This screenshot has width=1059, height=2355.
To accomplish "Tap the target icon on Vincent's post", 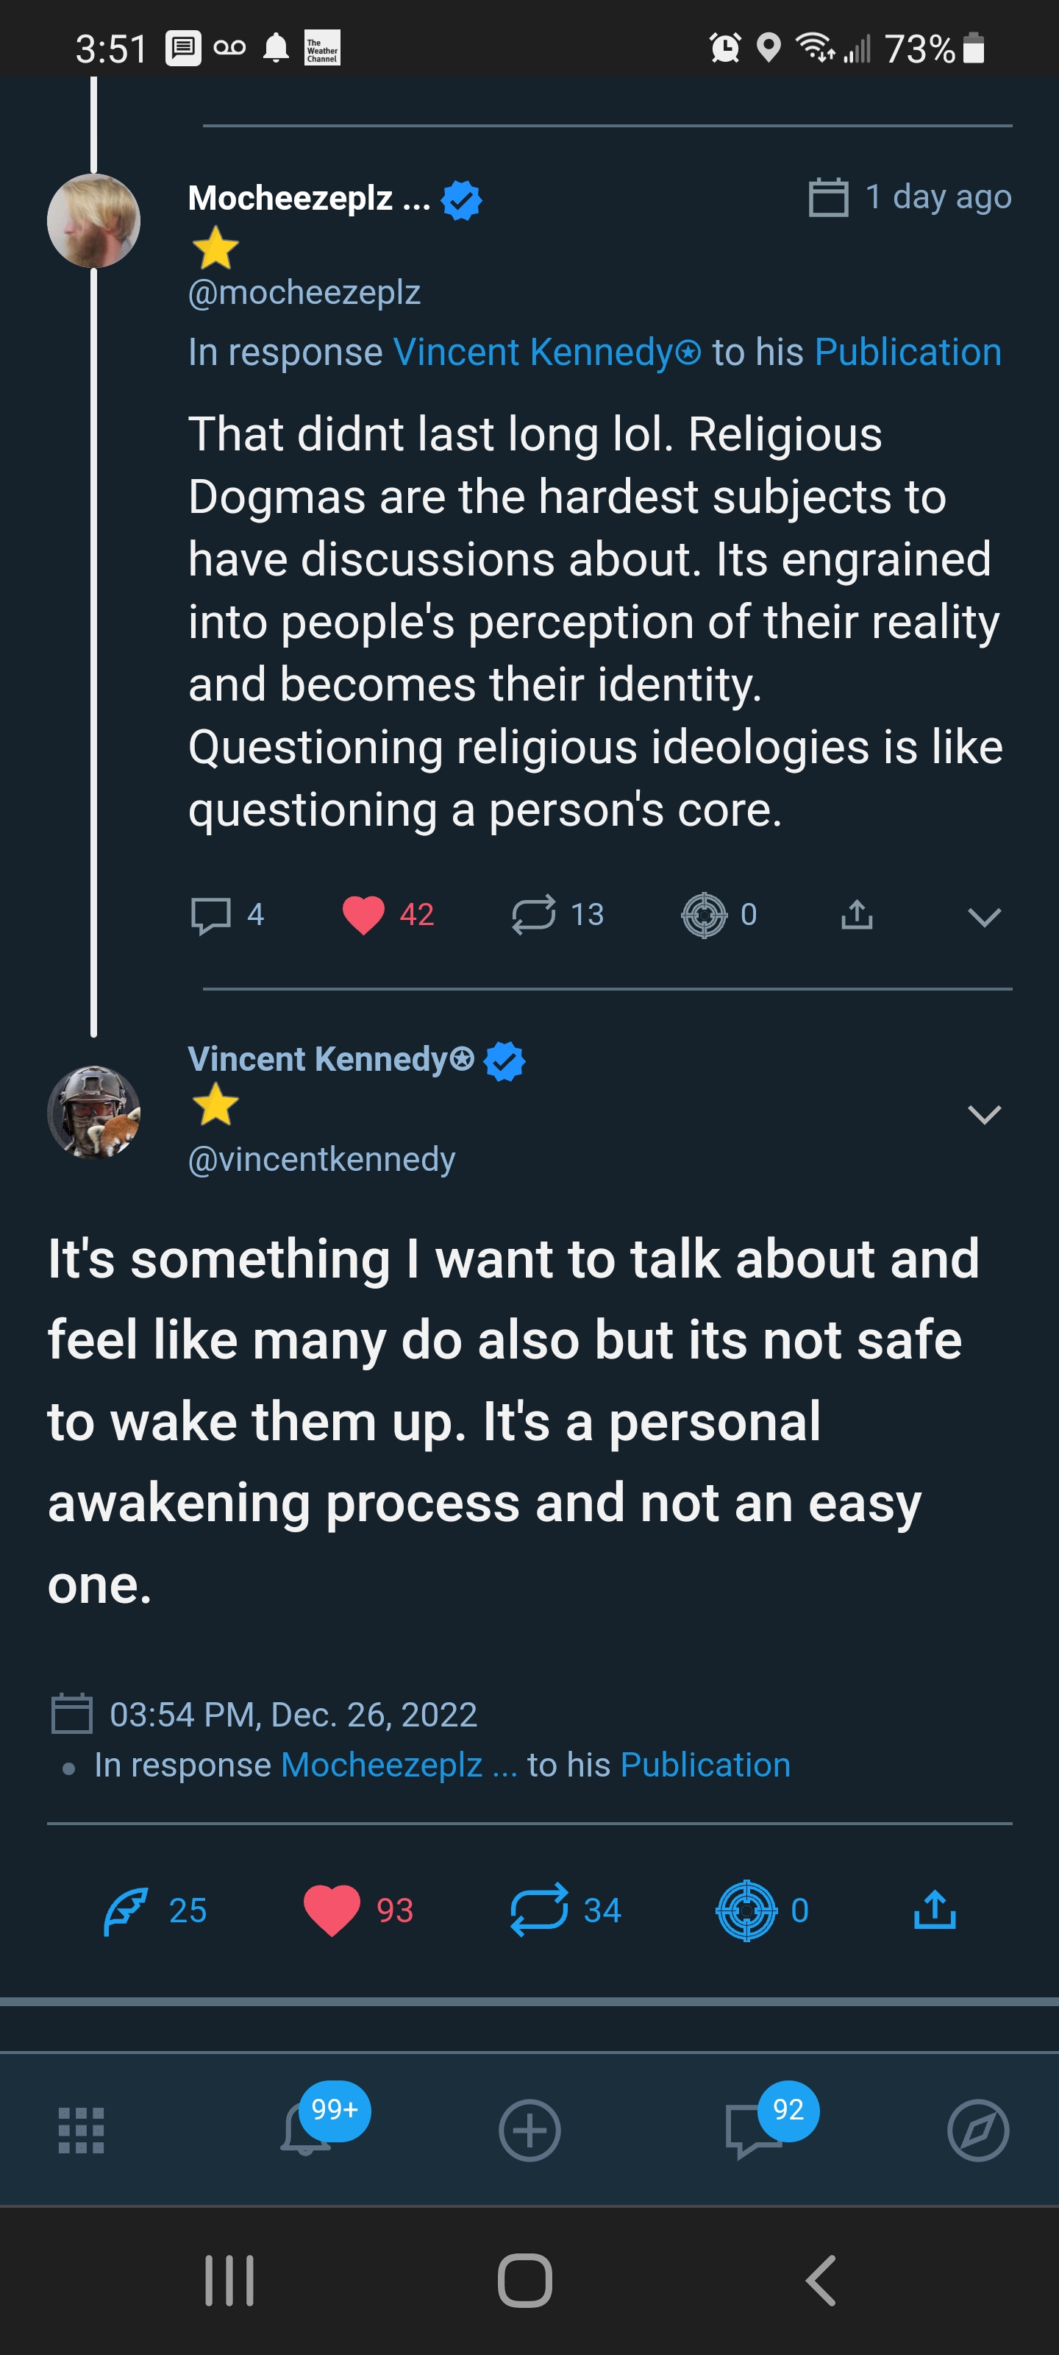I will [746, 1910].
